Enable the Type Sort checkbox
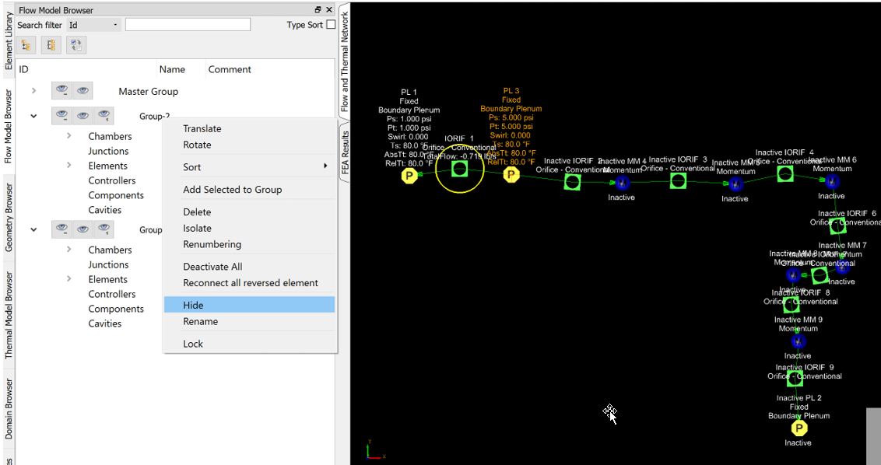881x465 pixels. point(331,25)
